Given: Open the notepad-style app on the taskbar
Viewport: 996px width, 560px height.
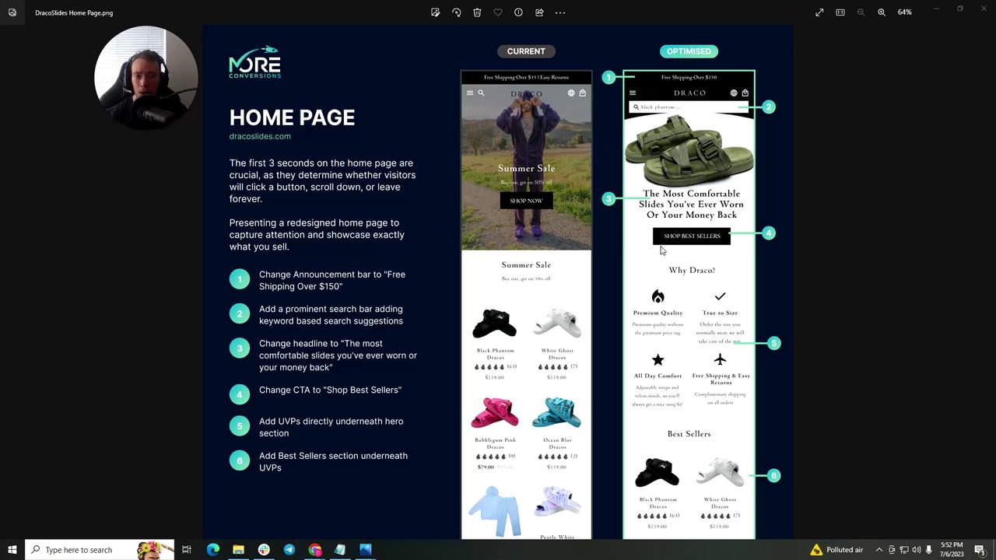Looking at the screenshot, I should (x=340, y=550).
